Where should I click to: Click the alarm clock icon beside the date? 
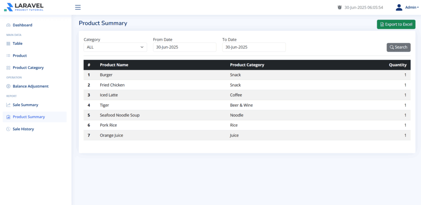point(339,7)
